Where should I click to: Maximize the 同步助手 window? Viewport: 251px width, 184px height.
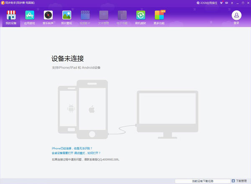tap(243, 3)
